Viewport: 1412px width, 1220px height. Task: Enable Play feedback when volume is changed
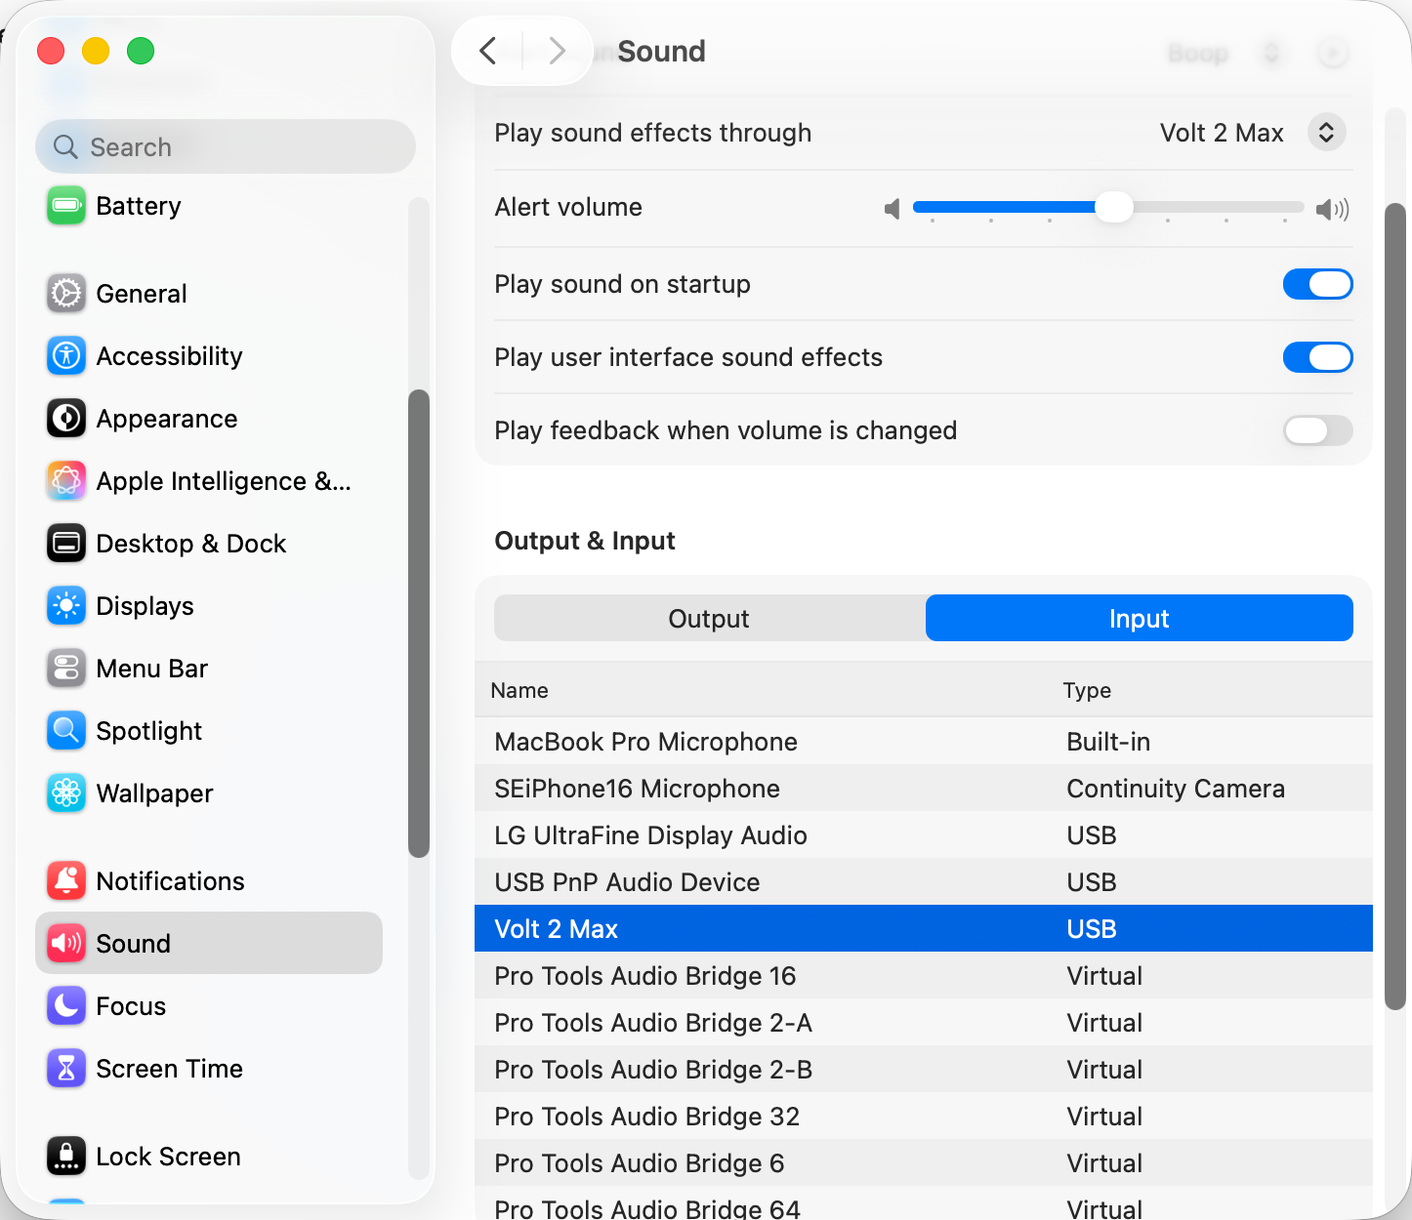1317,430
